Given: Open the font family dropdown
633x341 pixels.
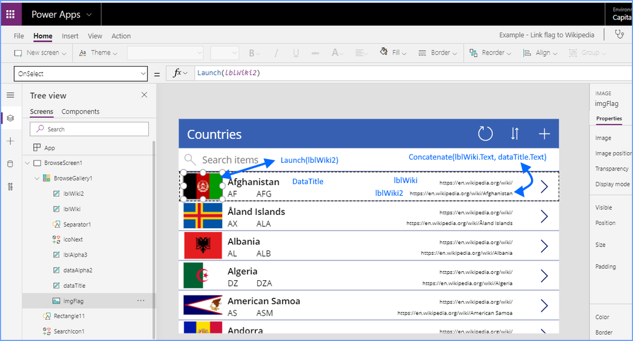Looking at the screenshot, I should (x=165, y=53).
